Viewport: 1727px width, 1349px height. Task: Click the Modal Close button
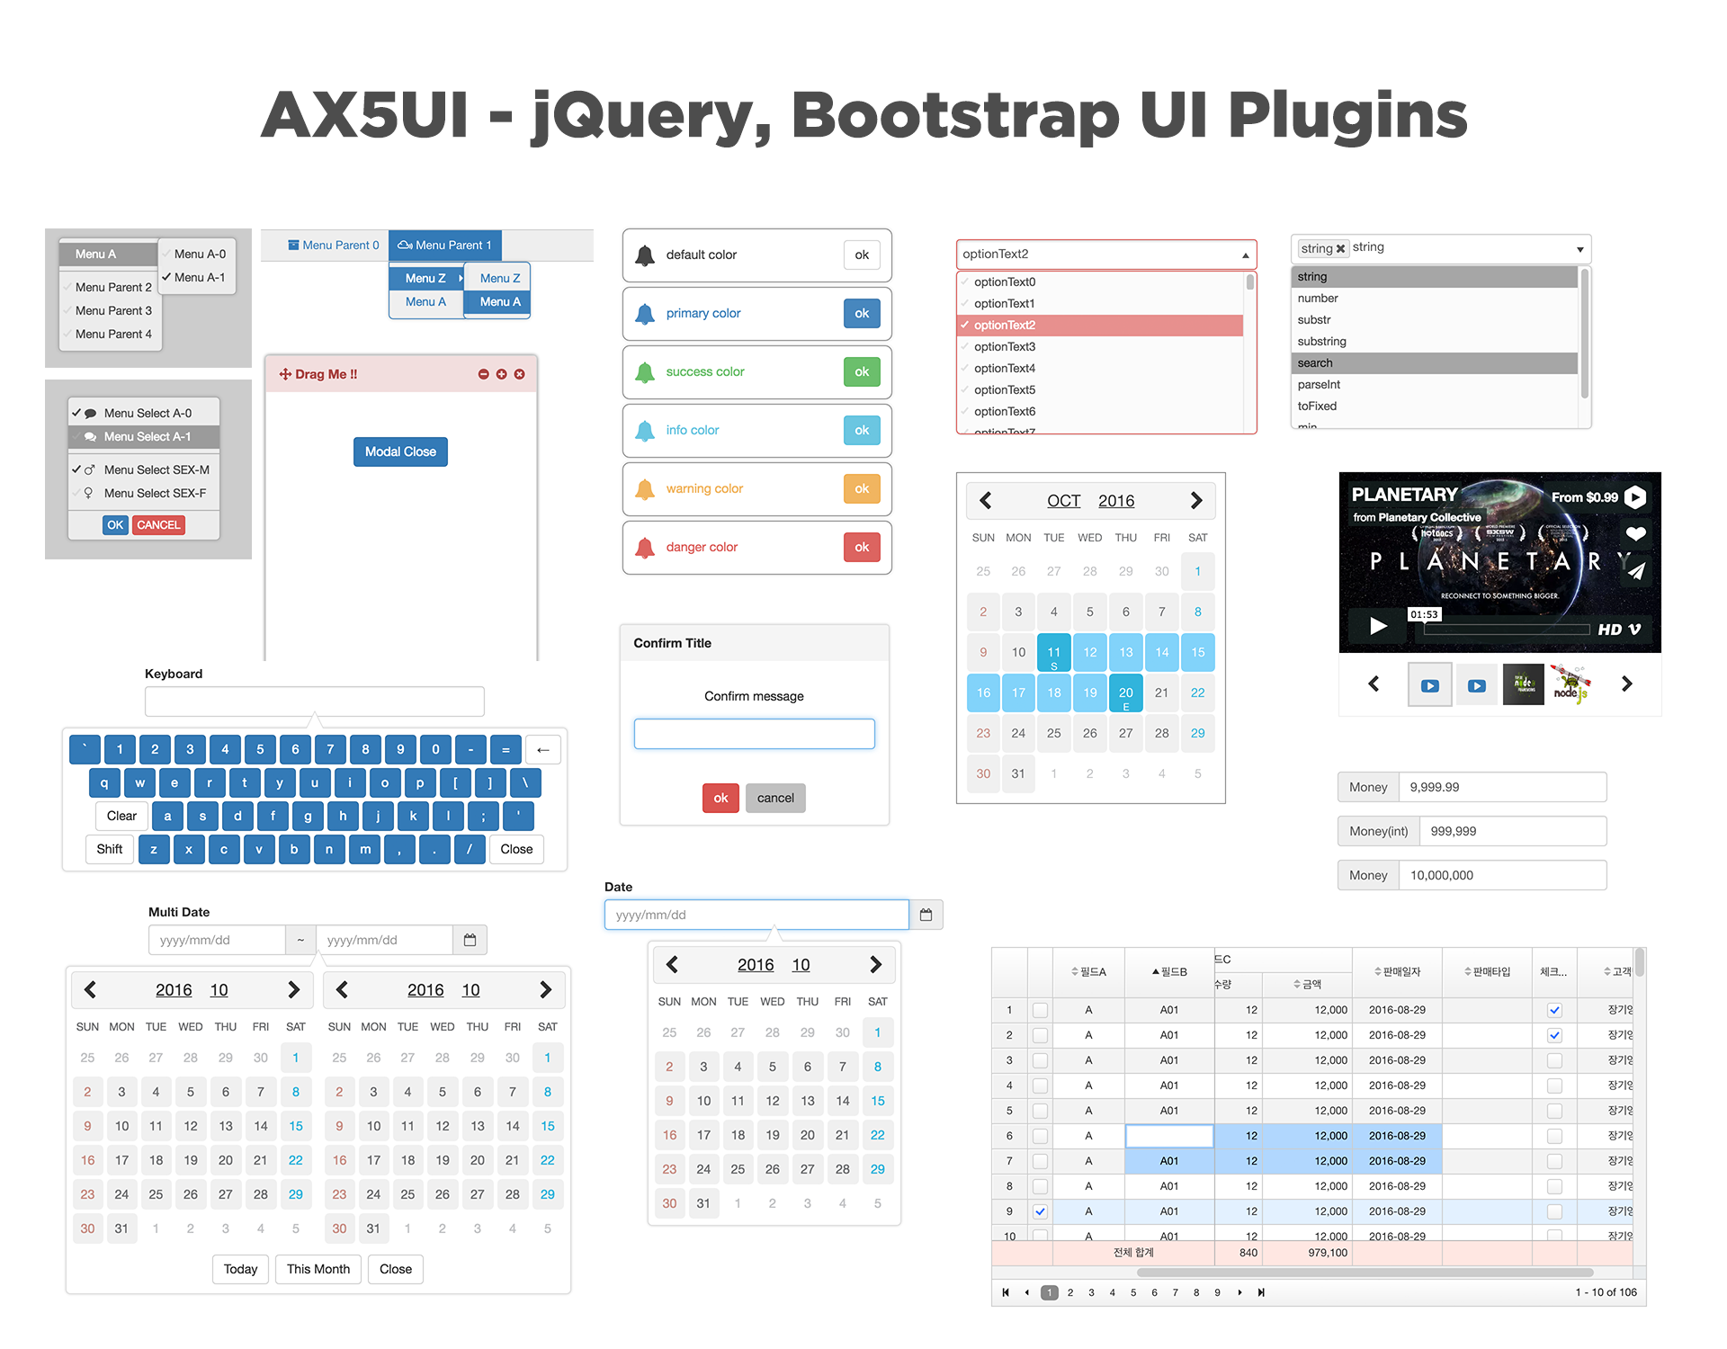coord(400,451)
